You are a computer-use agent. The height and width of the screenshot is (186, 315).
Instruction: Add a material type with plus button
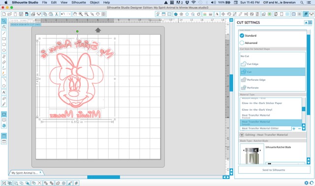pos(294,128)
